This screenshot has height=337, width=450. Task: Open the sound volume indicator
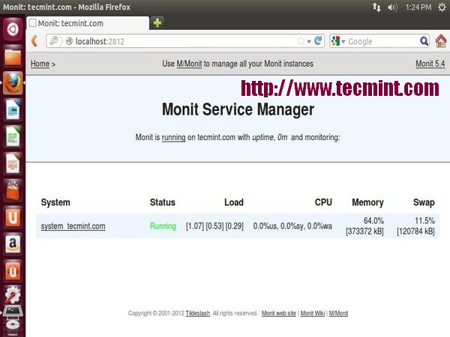click(392, 7)
